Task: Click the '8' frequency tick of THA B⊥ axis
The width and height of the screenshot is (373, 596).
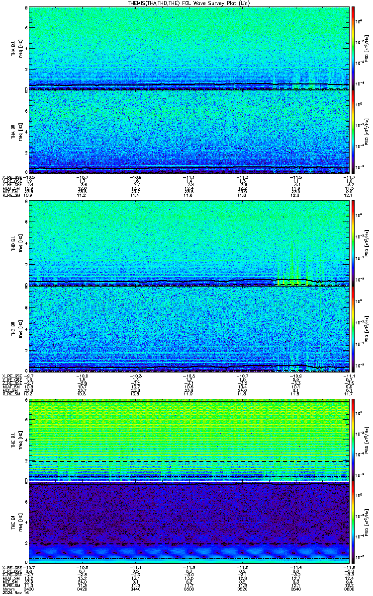Action: click(26, 9)
